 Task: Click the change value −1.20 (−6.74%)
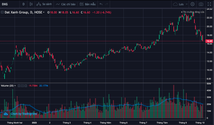click(x=102, y=12)
